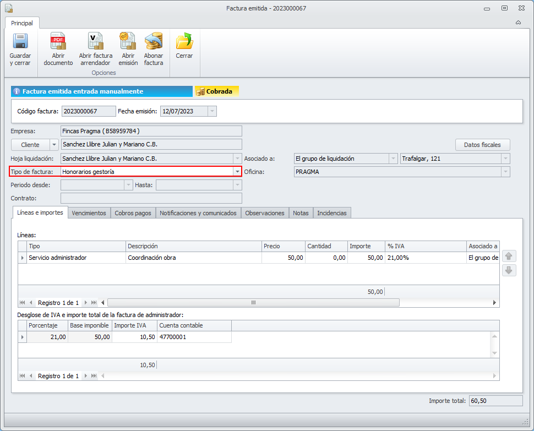
Task: Open emission with Abrir emisión icon
Action: point(128,42)
